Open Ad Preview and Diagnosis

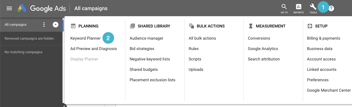[93, 49]
